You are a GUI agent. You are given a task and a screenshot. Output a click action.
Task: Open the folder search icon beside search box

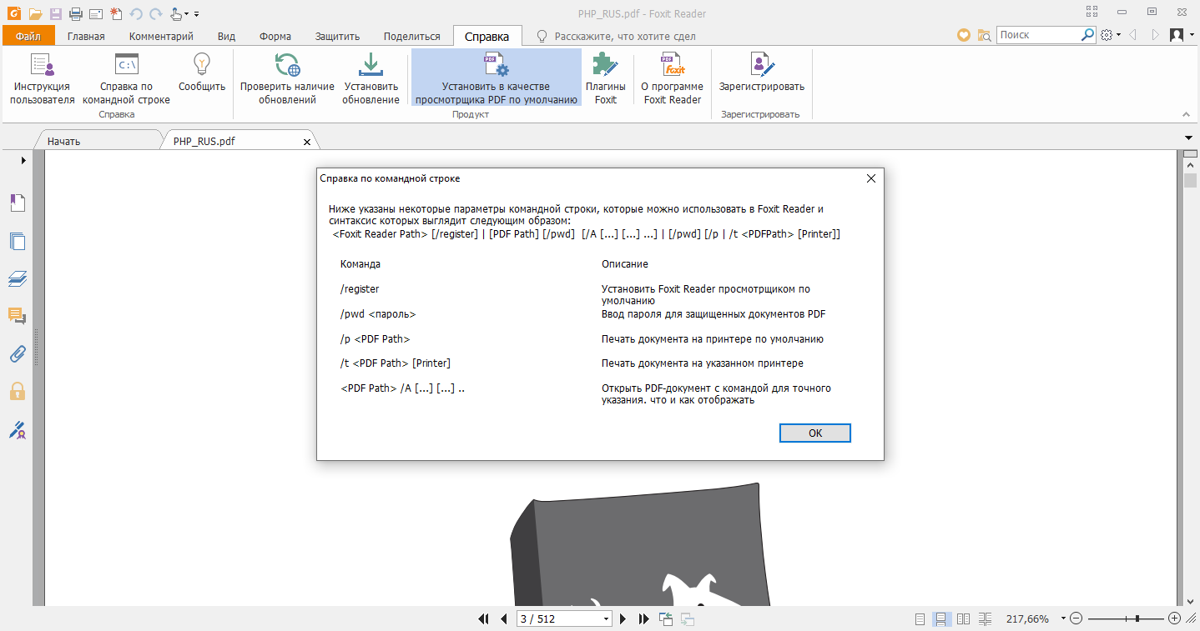(985, 35)
